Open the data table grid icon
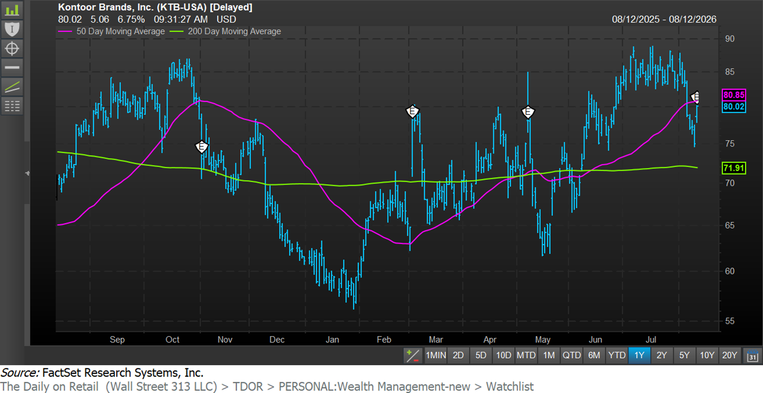This screenshot has height=393, width=763. (x=12, y=106)
